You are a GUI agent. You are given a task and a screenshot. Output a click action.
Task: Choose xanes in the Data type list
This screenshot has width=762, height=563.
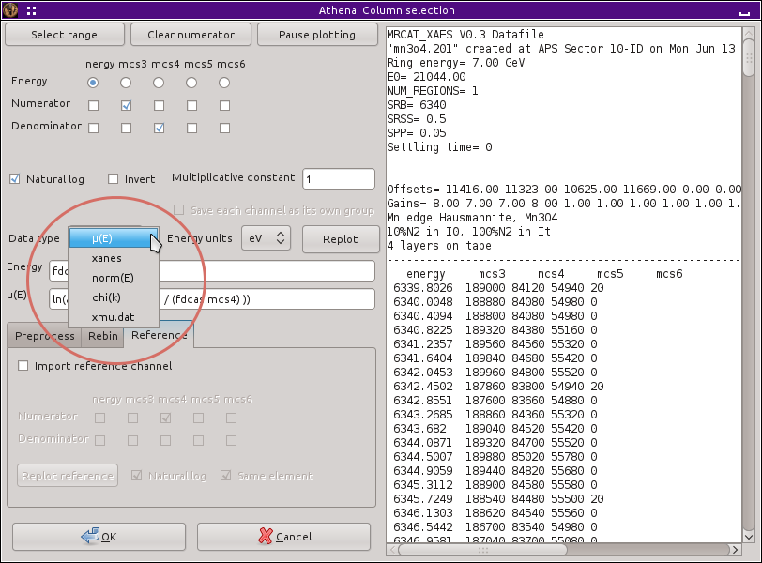coord(114,258)
